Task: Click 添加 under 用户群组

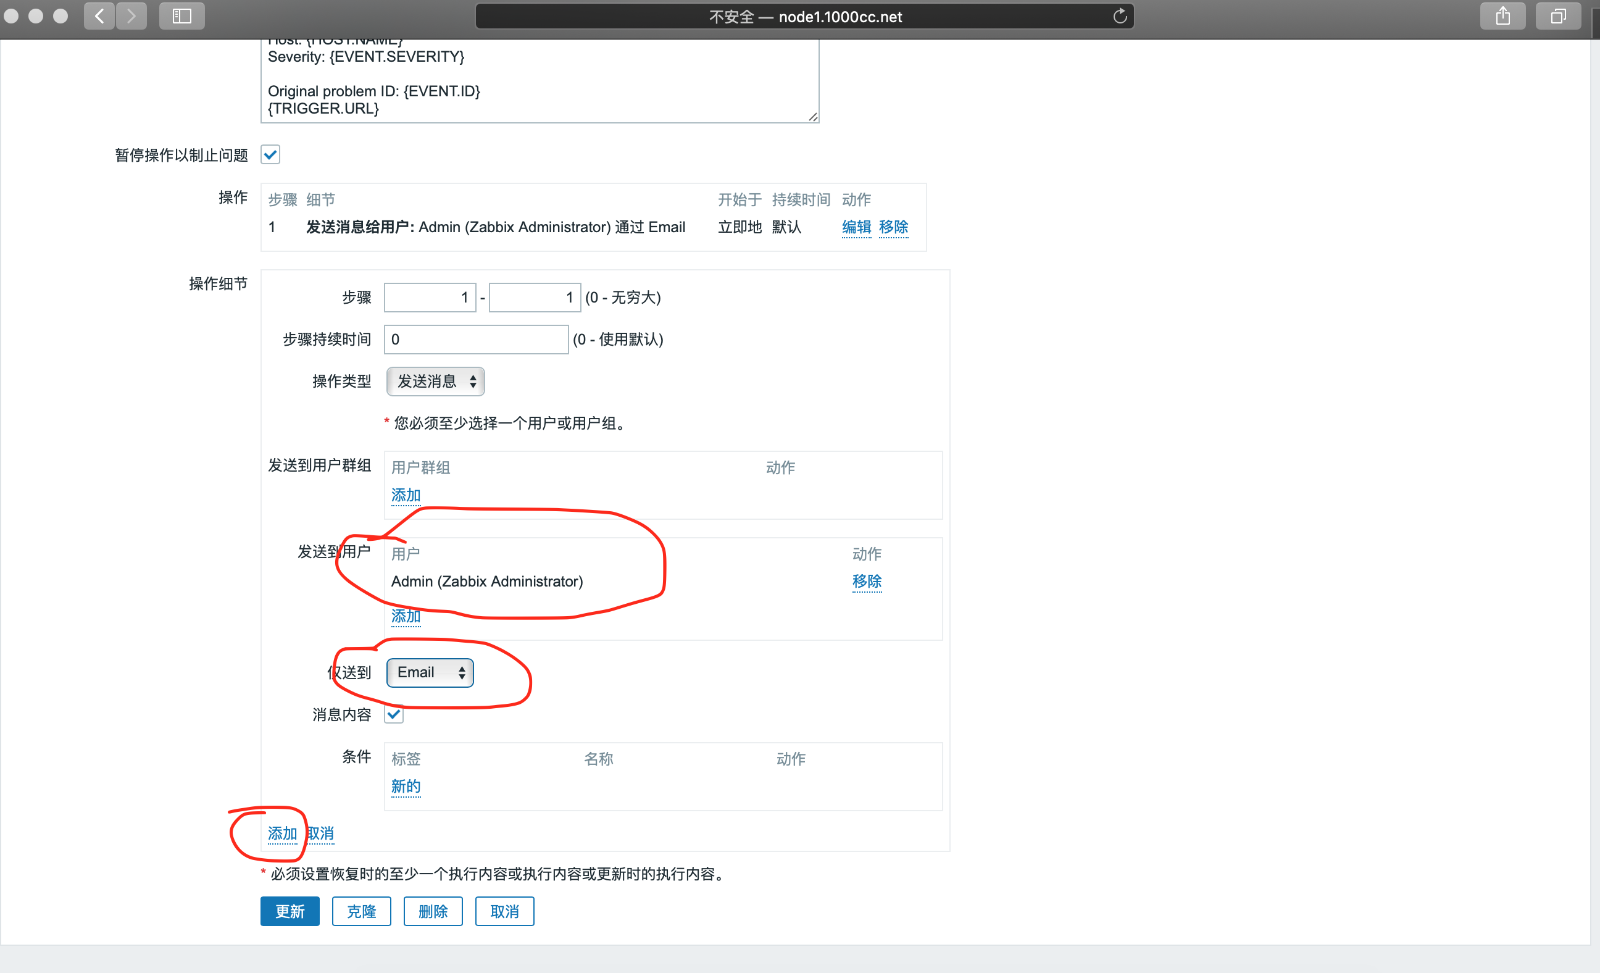Action: coord(405,495)
